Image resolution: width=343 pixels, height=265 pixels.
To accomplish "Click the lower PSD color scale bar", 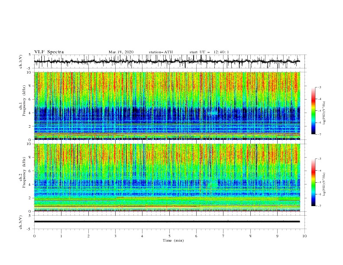I will pos(313,182).
